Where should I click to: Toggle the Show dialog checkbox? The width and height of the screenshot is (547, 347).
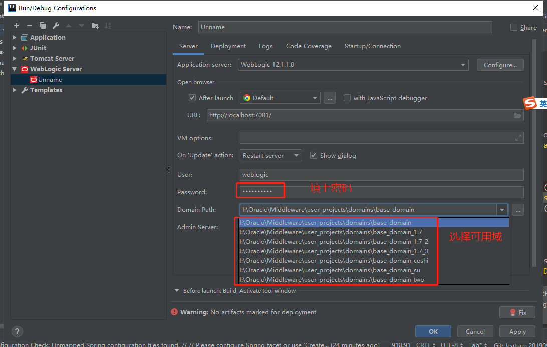tap(314, 155)
